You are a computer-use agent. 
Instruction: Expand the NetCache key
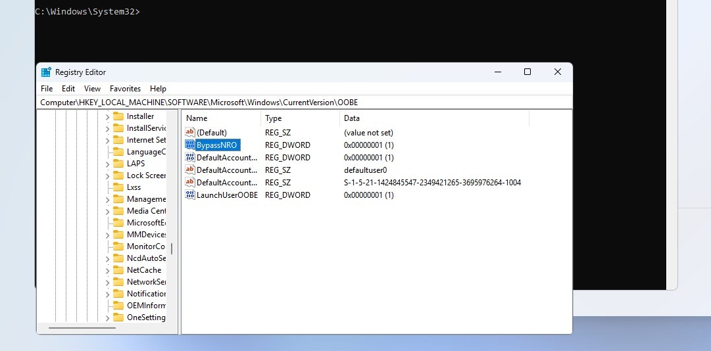point(107,270)
